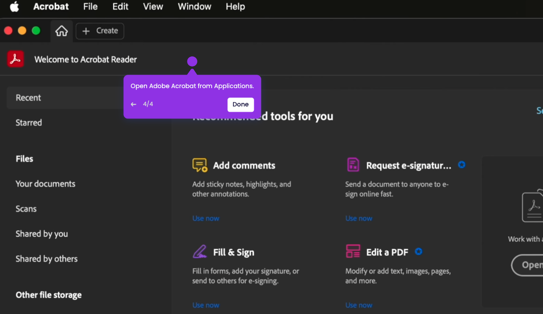Viewport: 543px width, 314px height.
Task: Click the Request e-signatures icon
Action: pyautogui.click(x=353, y=165)
